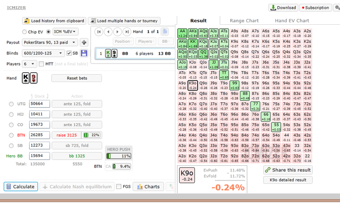
Task: Save blinds with floppy disk icon
Action: [84, 53]
